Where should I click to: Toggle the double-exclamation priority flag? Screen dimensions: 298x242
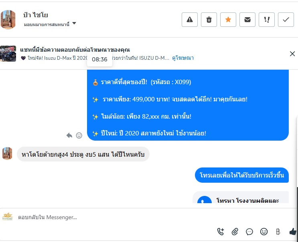click(x=267, y=20)
